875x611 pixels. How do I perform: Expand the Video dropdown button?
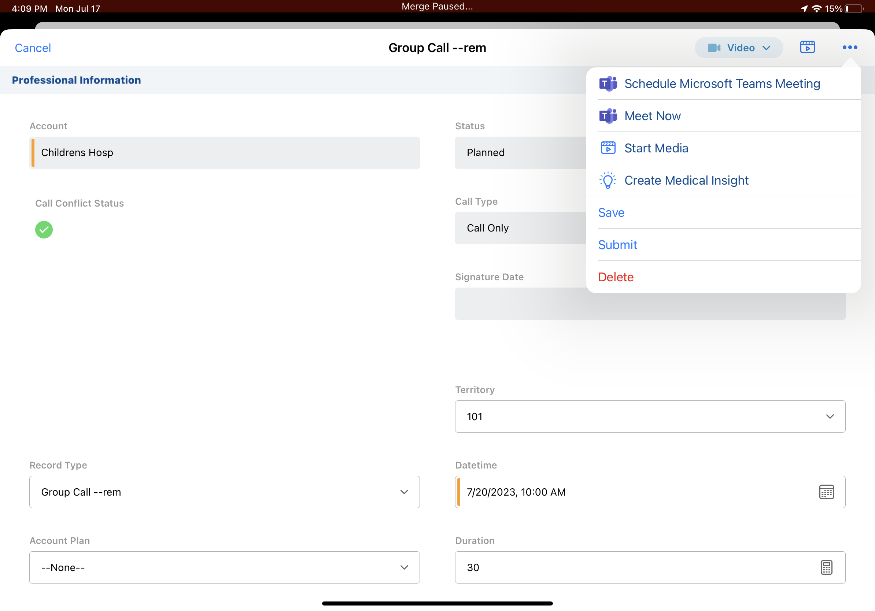739,48
